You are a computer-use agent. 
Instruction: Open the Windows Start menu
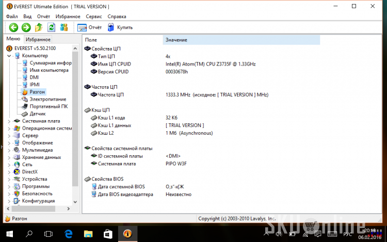9,234
